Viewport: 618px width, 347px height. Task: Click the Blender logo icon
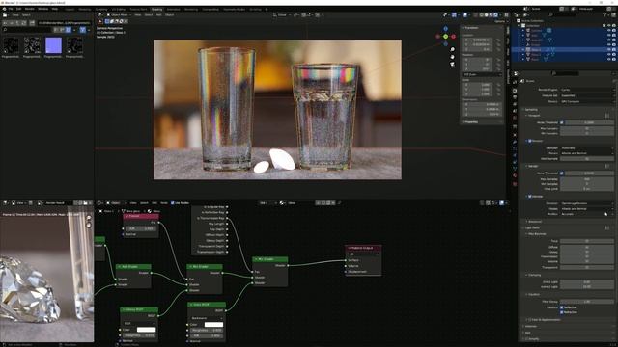pyautogui.click(x=4, y=9)
